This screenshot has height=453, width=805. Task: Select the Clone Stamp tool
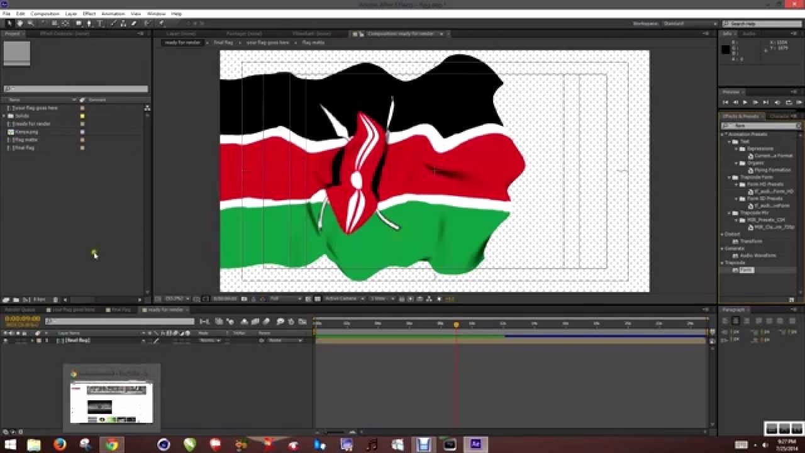coord(123,23)
